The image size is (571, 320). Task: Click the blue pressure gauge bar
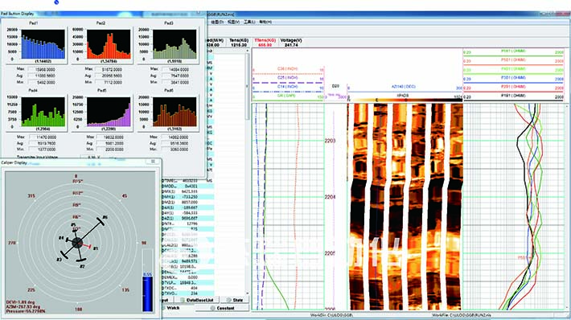click(x=147, y=293)
